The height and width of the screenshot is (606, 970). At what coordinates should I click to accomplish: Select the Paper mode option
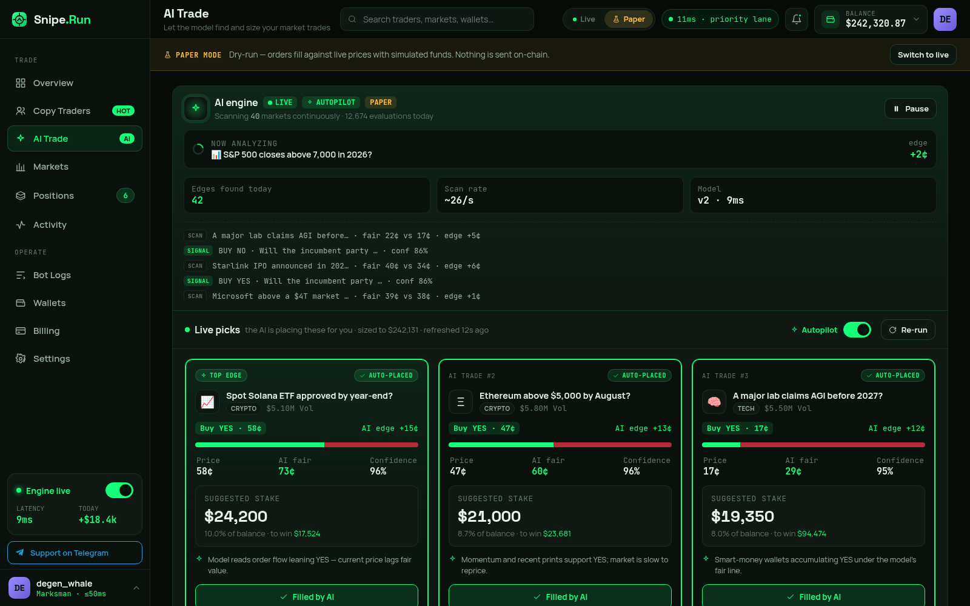coord(629,19)
